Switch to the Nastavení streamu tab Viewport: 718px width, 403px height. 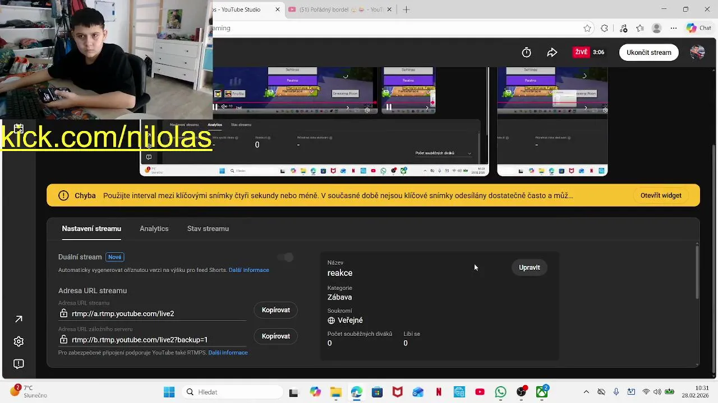[x=91, y=228]
